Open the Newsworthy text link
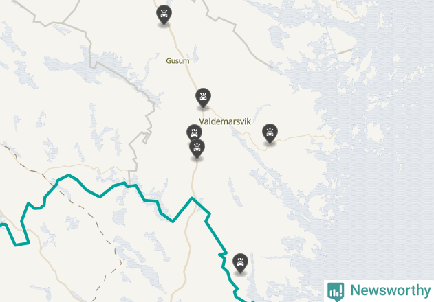The width and height of the screenshot is (434, 302). 391,290
